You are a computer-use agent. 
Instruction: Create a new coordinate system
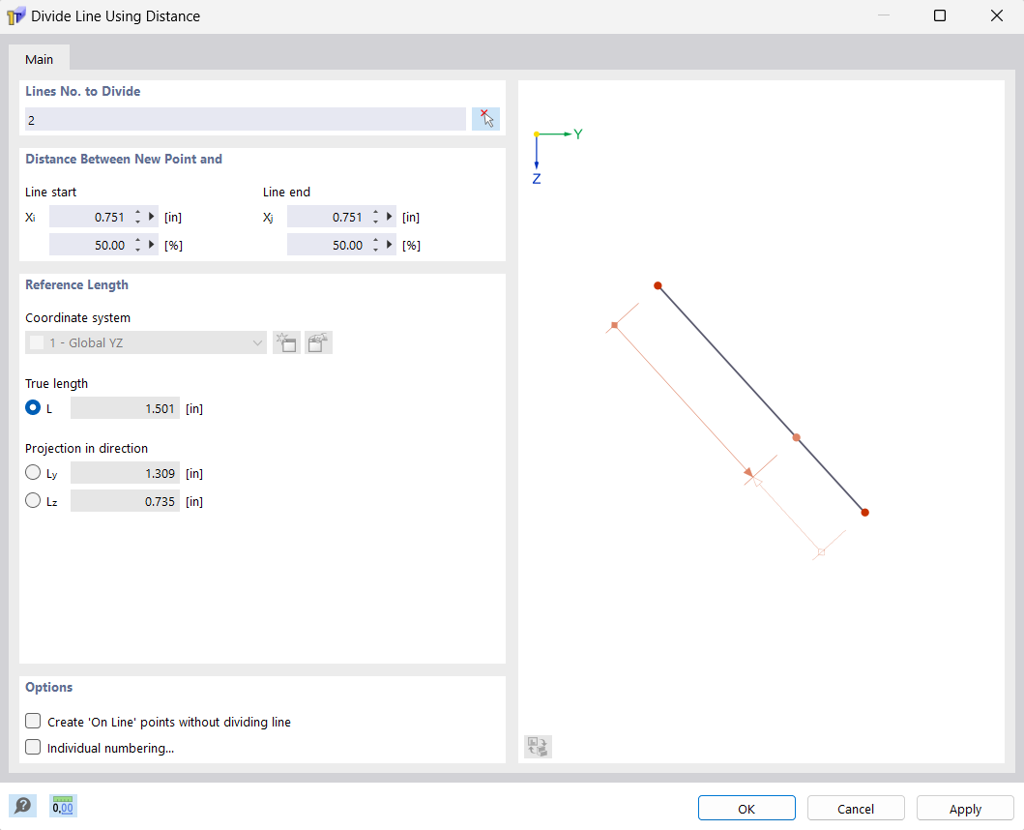pyautogui.click(x=286, y=342)
